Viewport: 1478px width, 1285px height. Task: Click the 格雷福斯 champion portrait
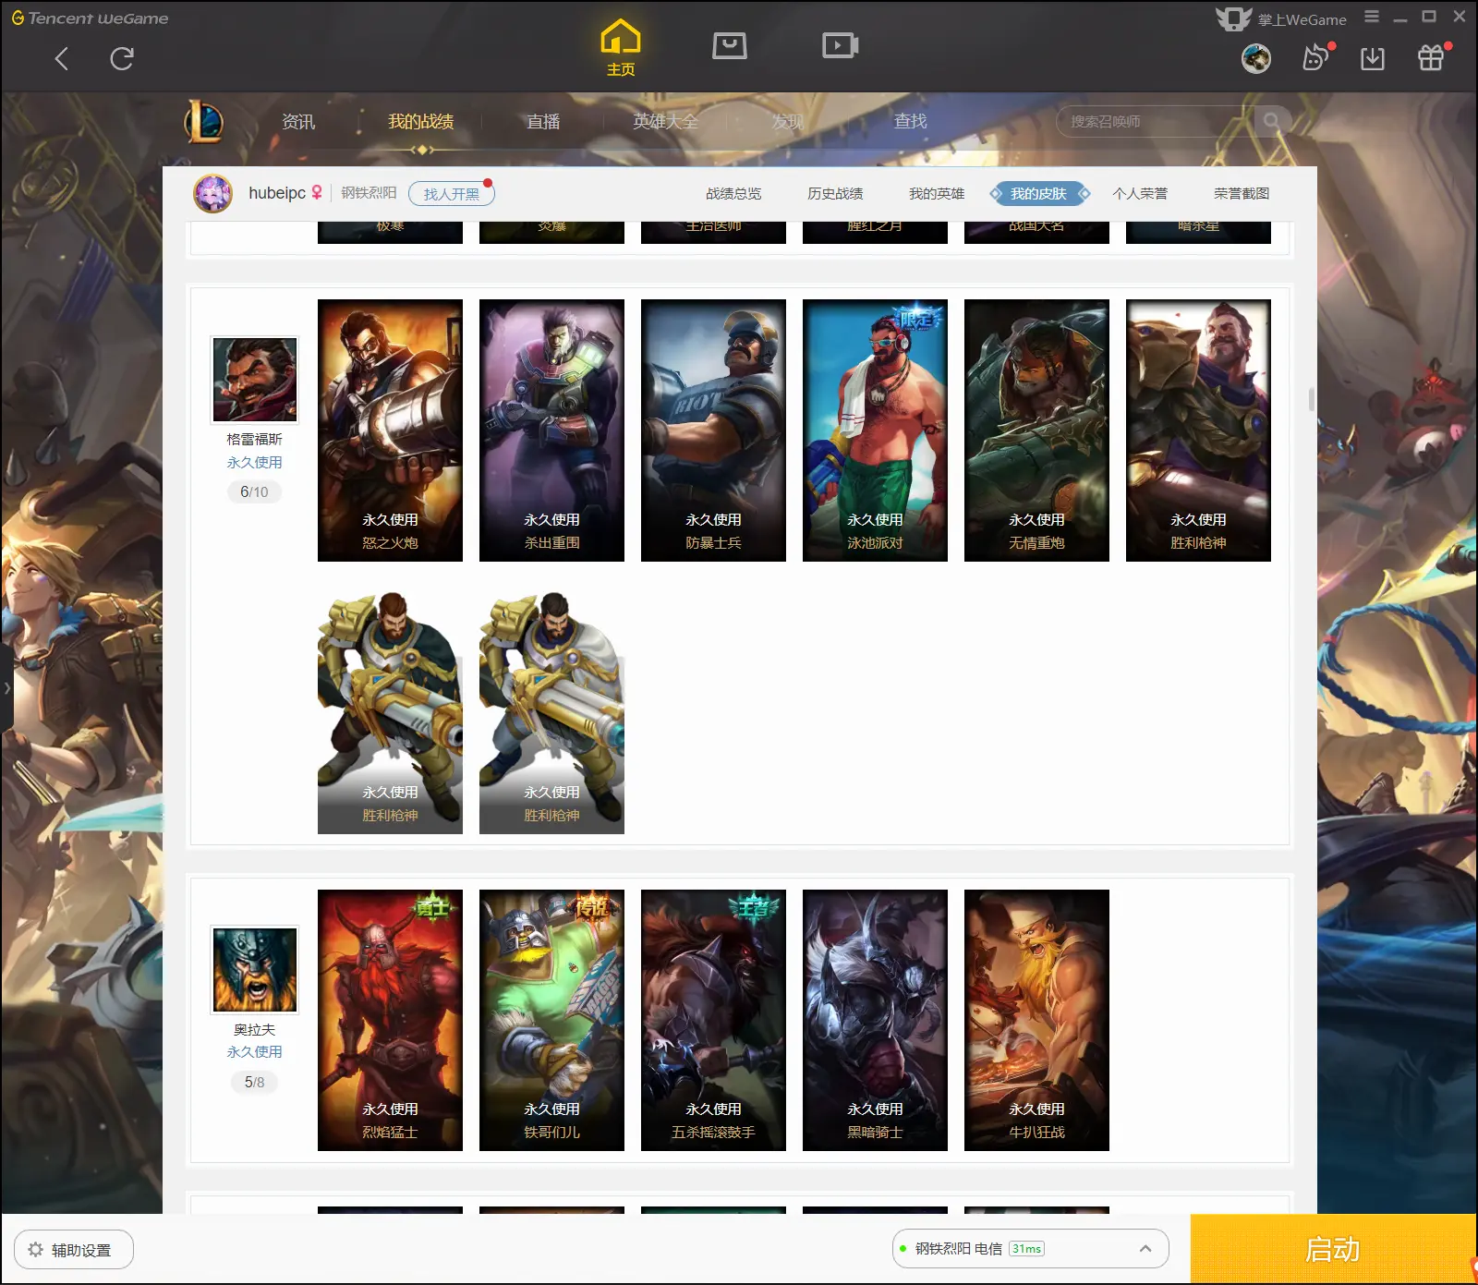pos(255,380)
